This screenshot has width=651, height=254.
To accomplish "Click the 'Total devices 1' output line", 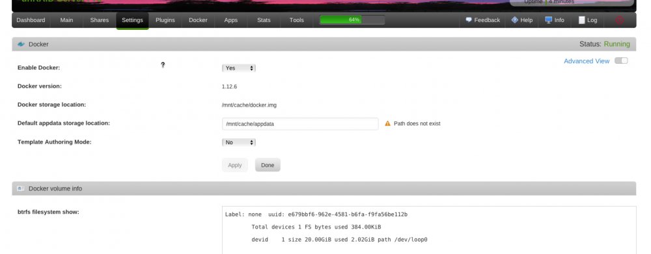I will (x=316, y=227).
